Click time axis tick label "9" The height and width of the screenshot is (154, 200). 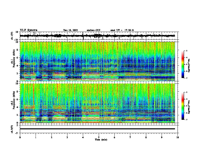(162, 137)
